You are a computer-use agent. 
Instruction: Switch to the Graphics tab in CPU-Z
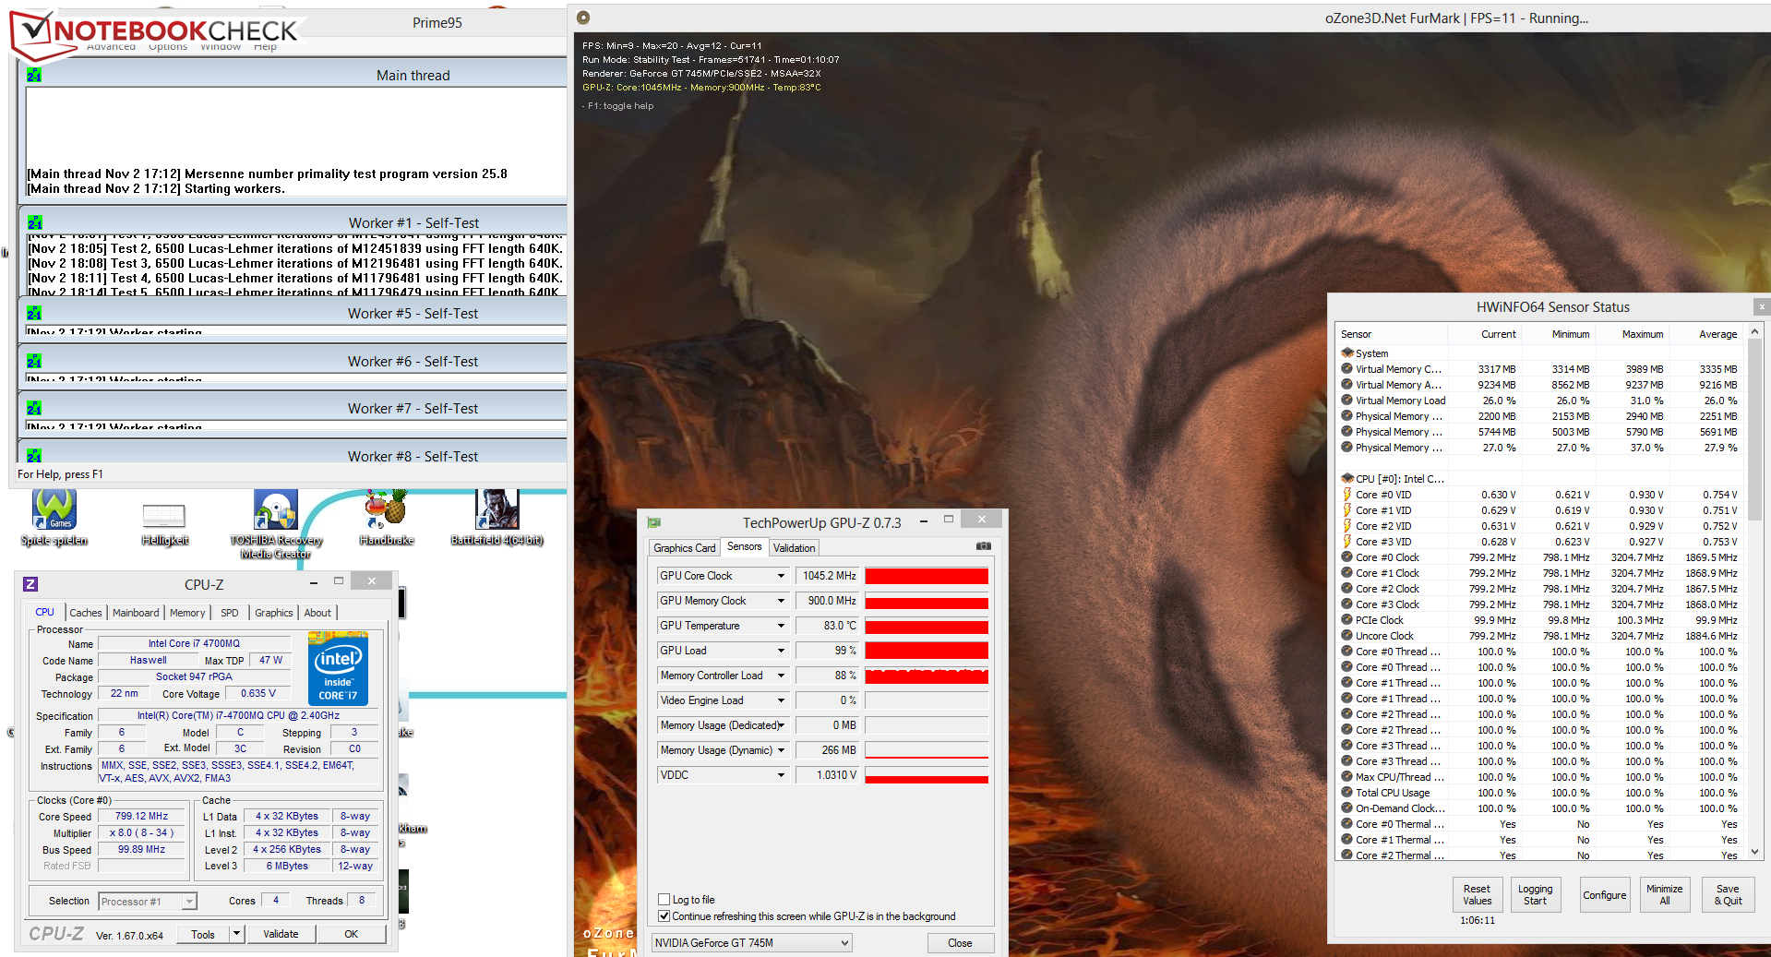(274, 613)
